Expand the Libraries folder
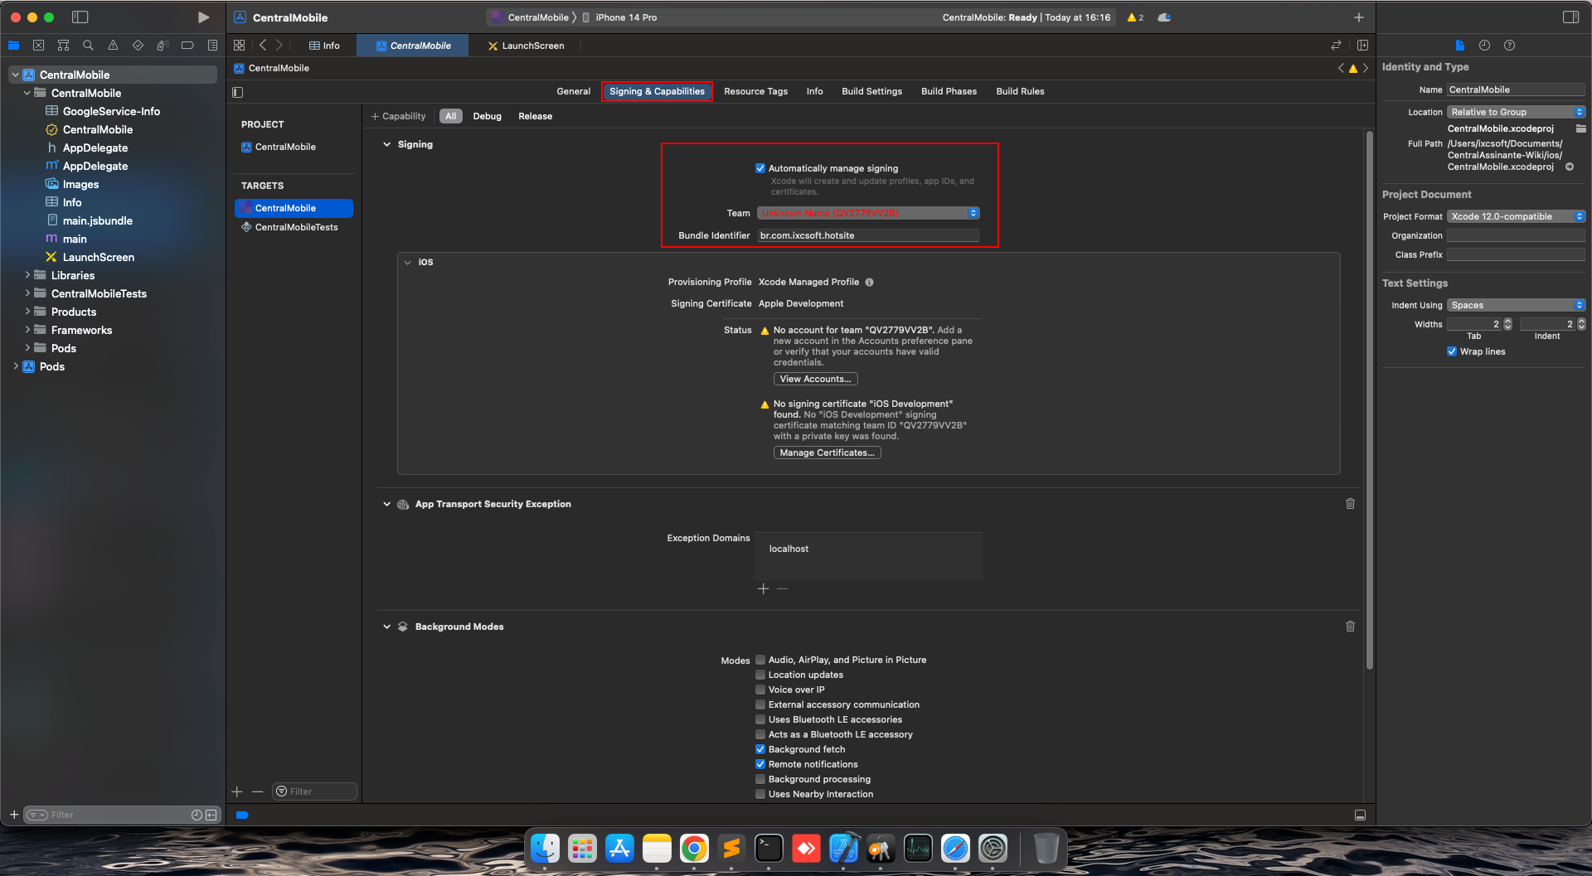This screenshot has width=1592, height=876. point(27,275)
